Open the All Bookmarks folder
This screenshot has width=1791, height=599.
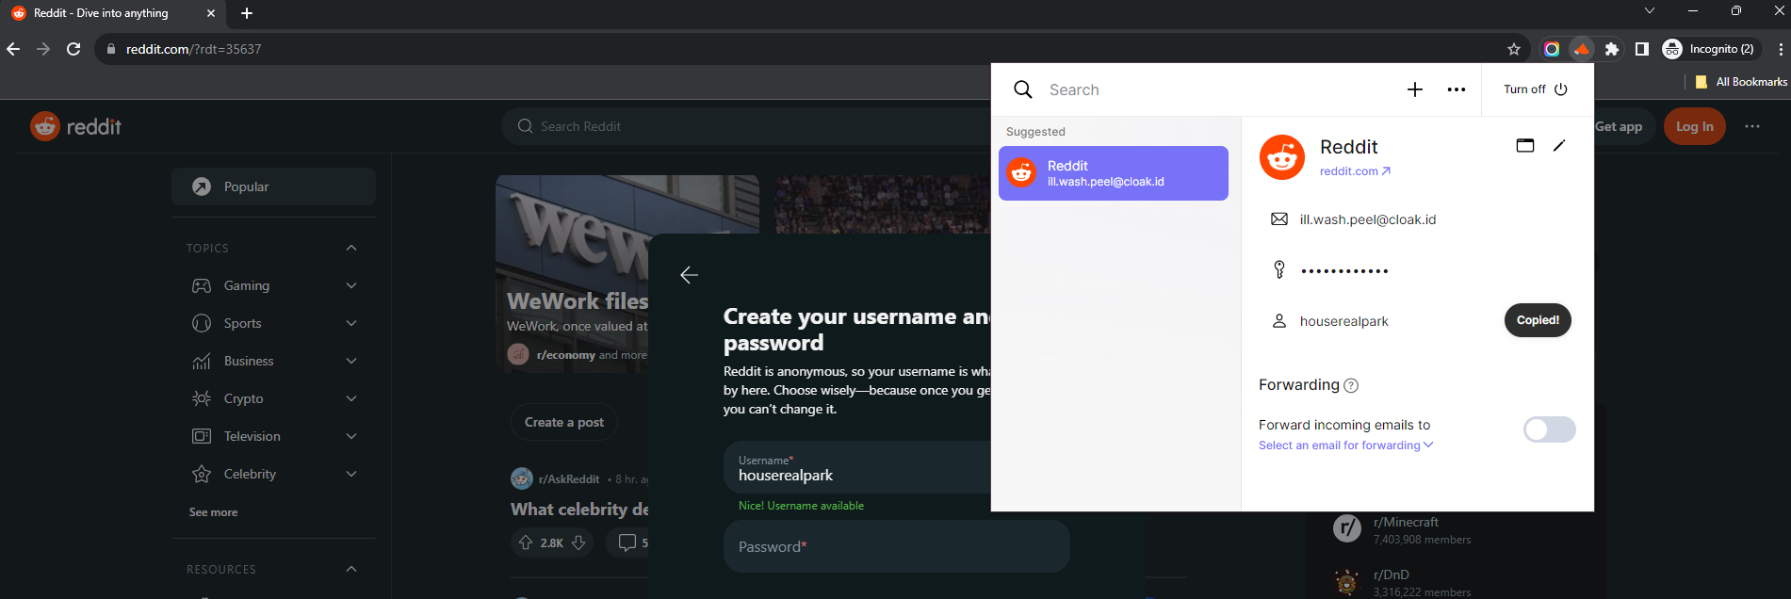pos(1741,82)
